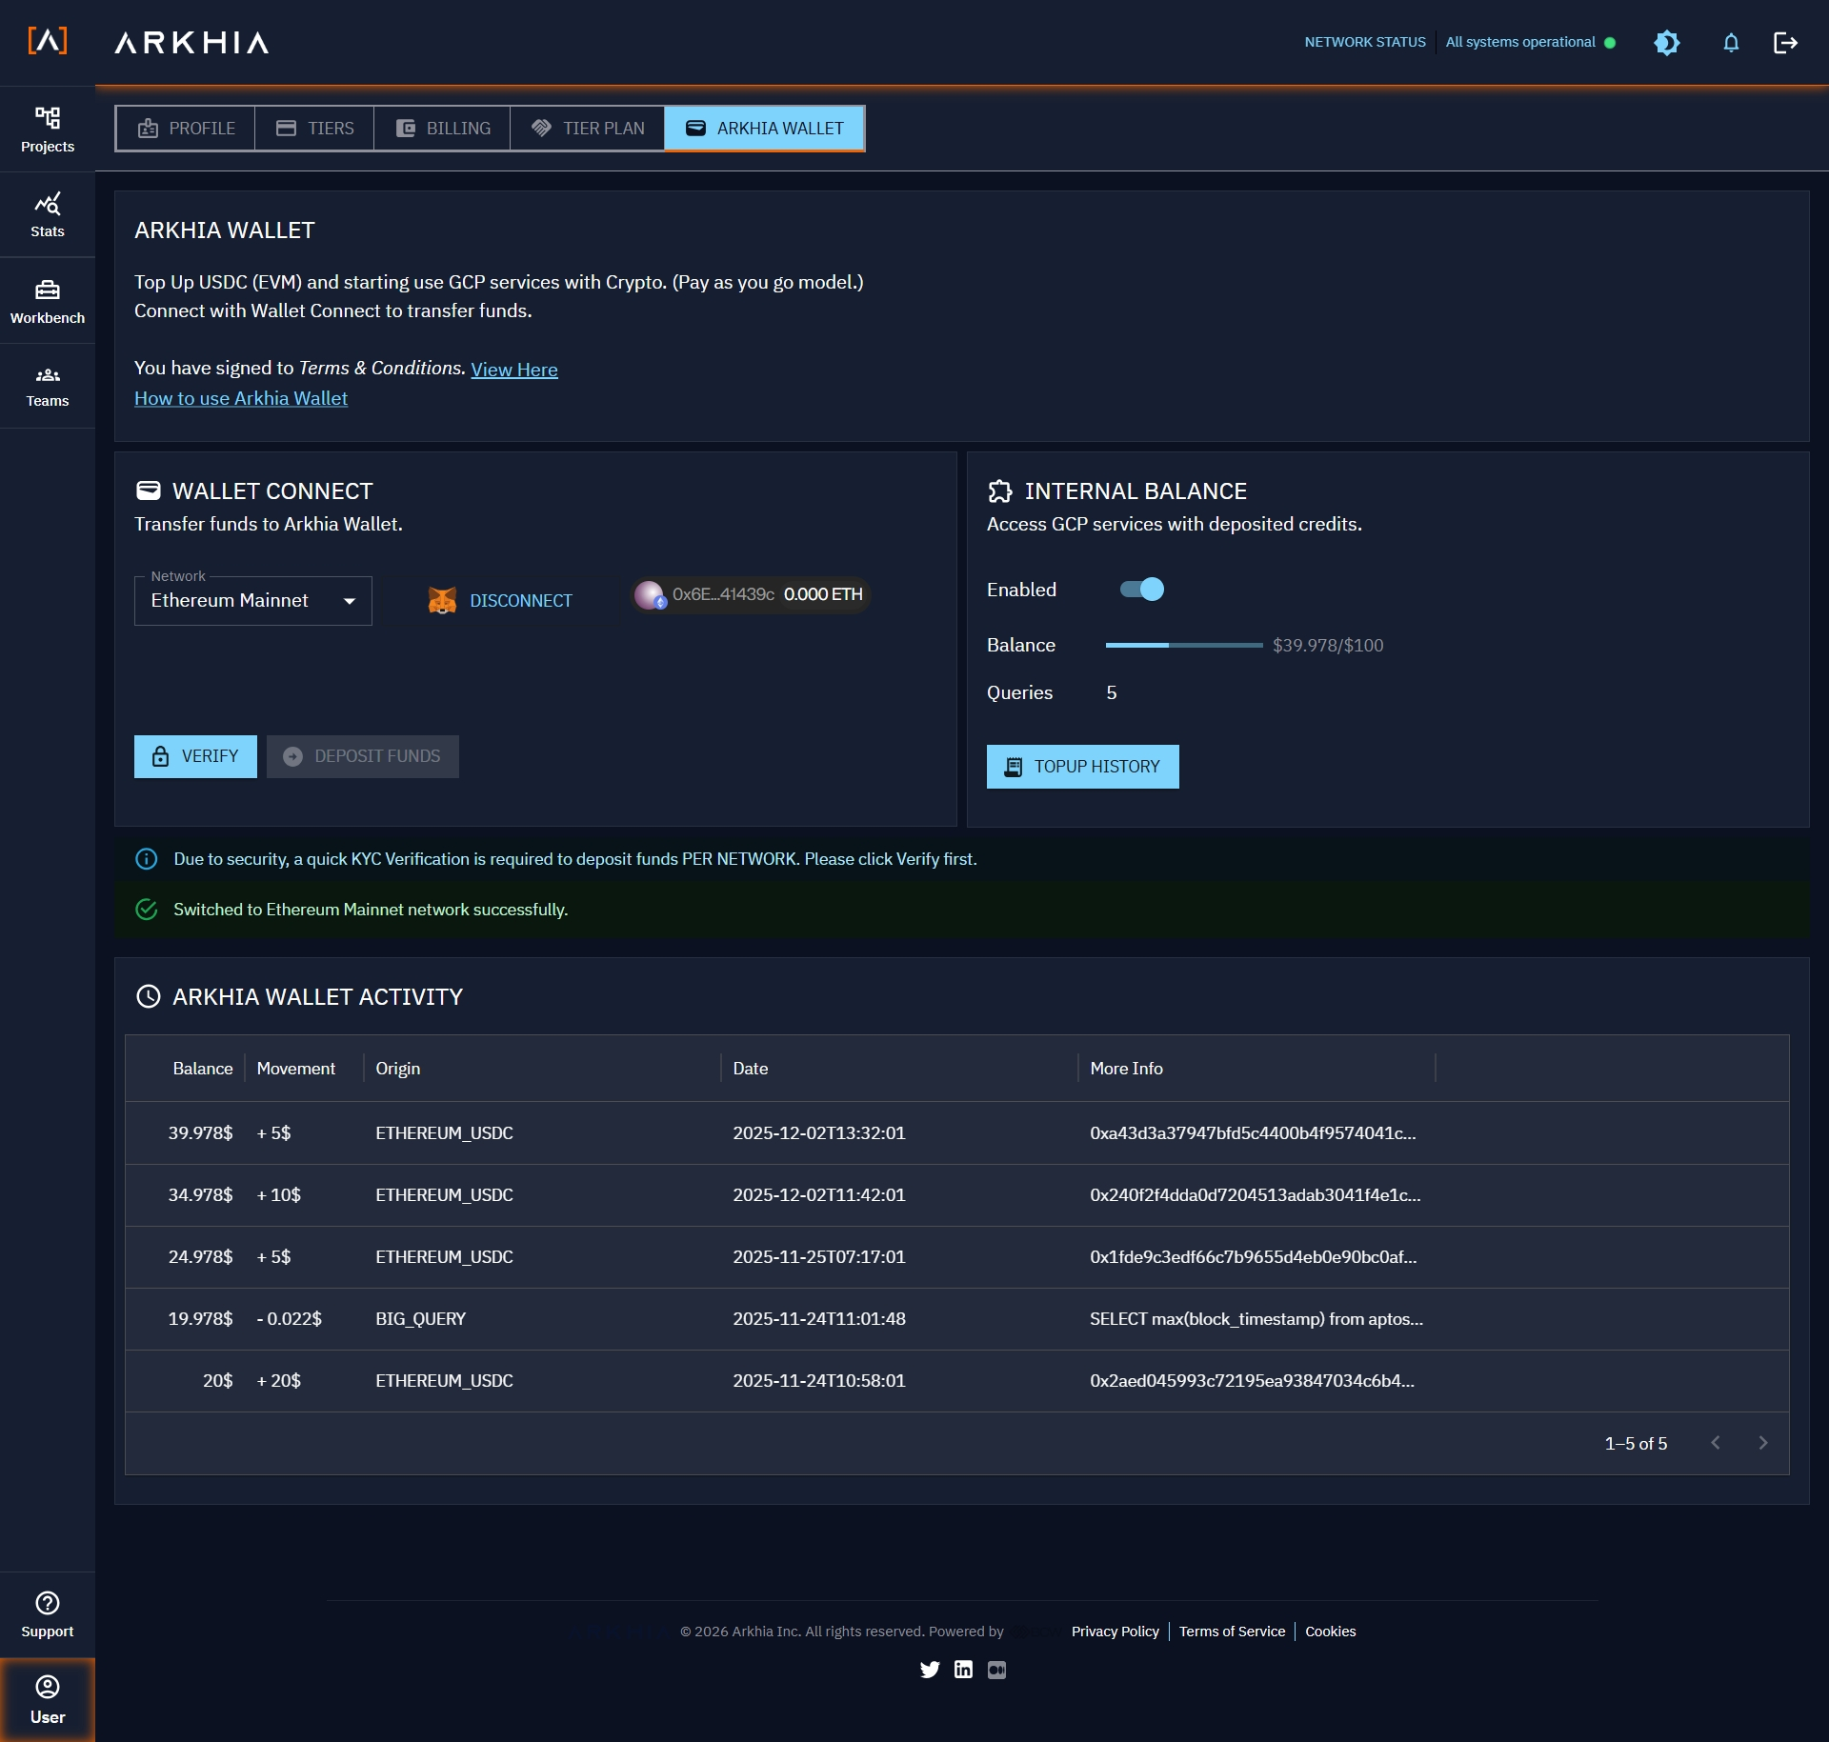Open TOPUP HISTORY

click(1082, 766)
